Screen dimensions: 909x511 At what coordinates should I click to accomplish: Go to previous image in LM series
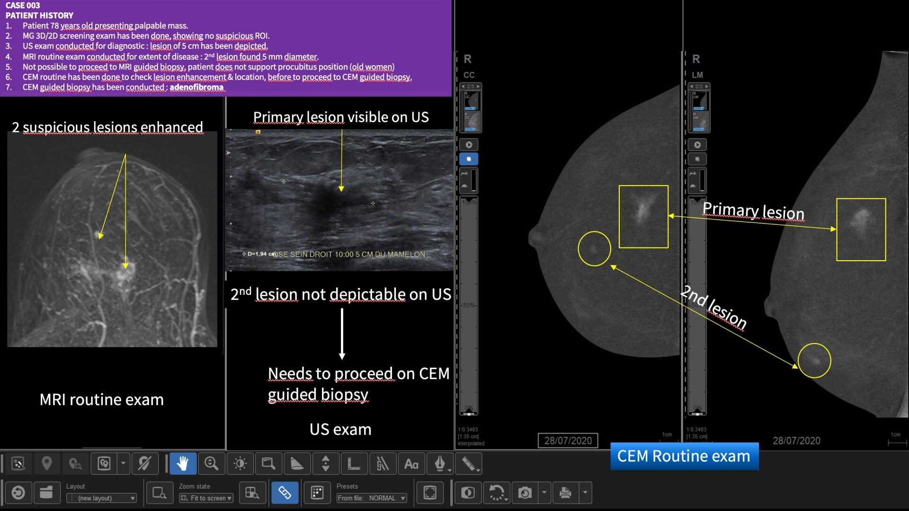pyautogui.click(x=691, y=87)
